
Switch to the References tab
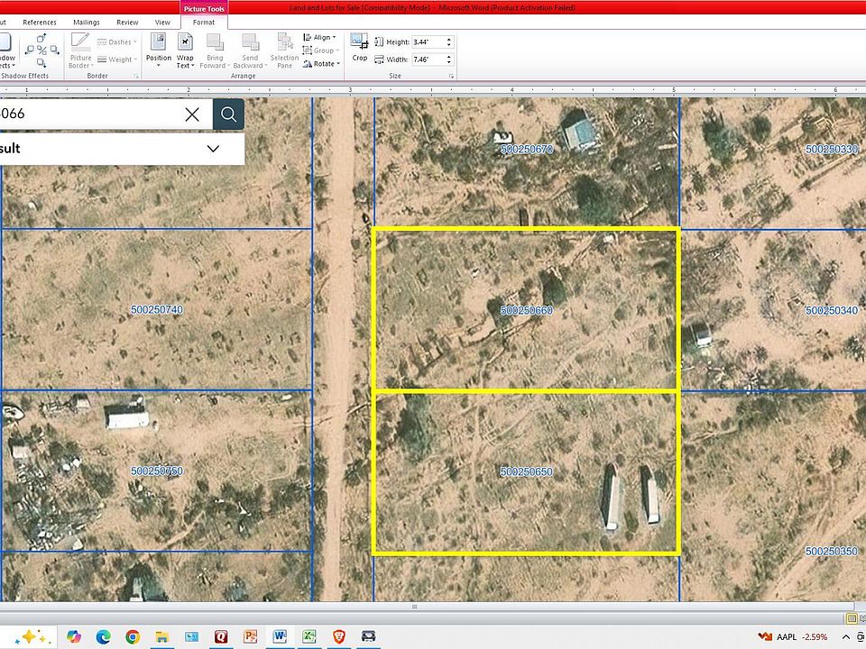tap(39, 22)
